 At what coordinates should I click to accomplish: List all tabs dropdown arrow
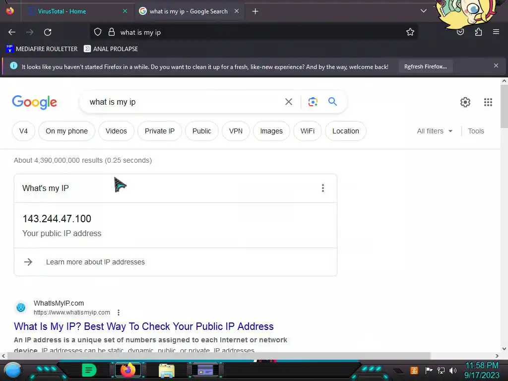[424, 11]
